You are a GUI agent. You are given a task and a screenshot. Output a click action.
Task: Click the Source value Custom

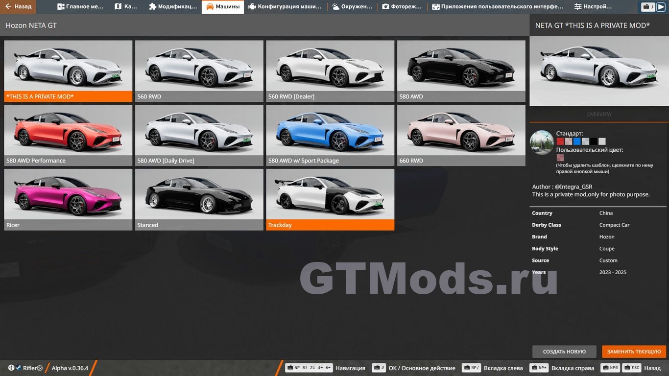click(x=608, y=260)
